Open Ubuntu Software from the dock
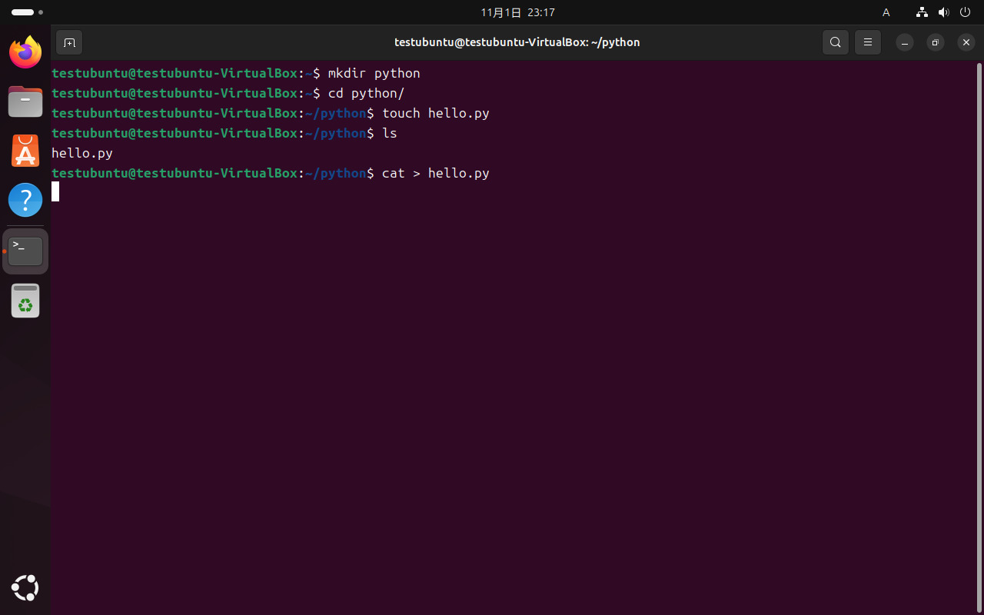The height and width of the screenshot is (615, 984). coord(25,151)
